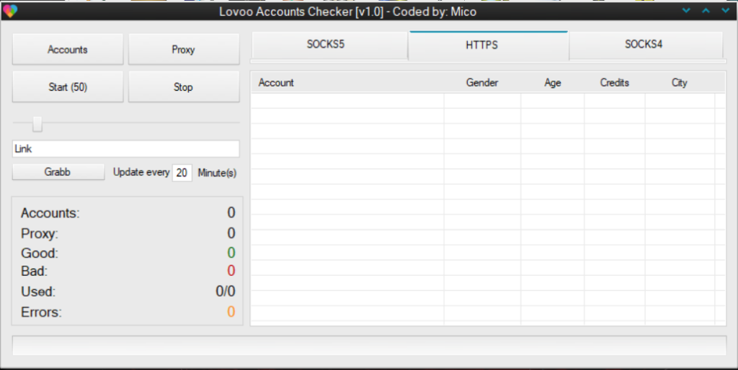Click the green Good count value

click(231, 253)
